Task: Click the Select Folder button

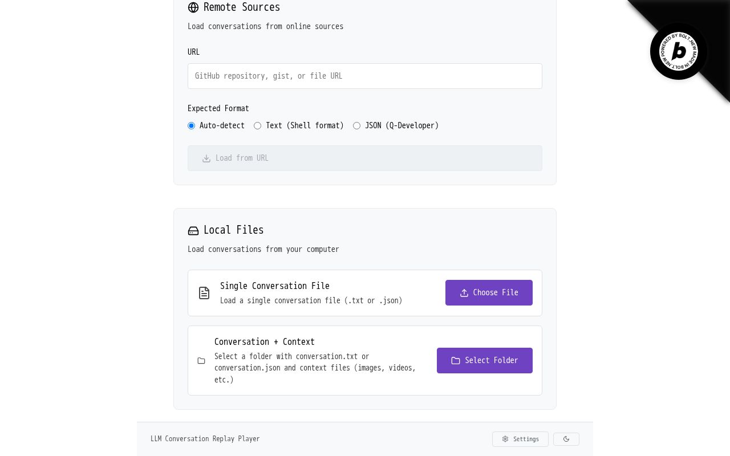Action: tap(485, 360)
